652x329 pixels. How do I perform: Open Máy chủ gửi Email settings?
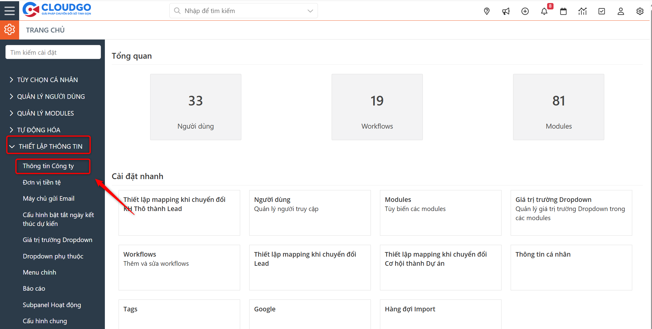click(49, 199)
